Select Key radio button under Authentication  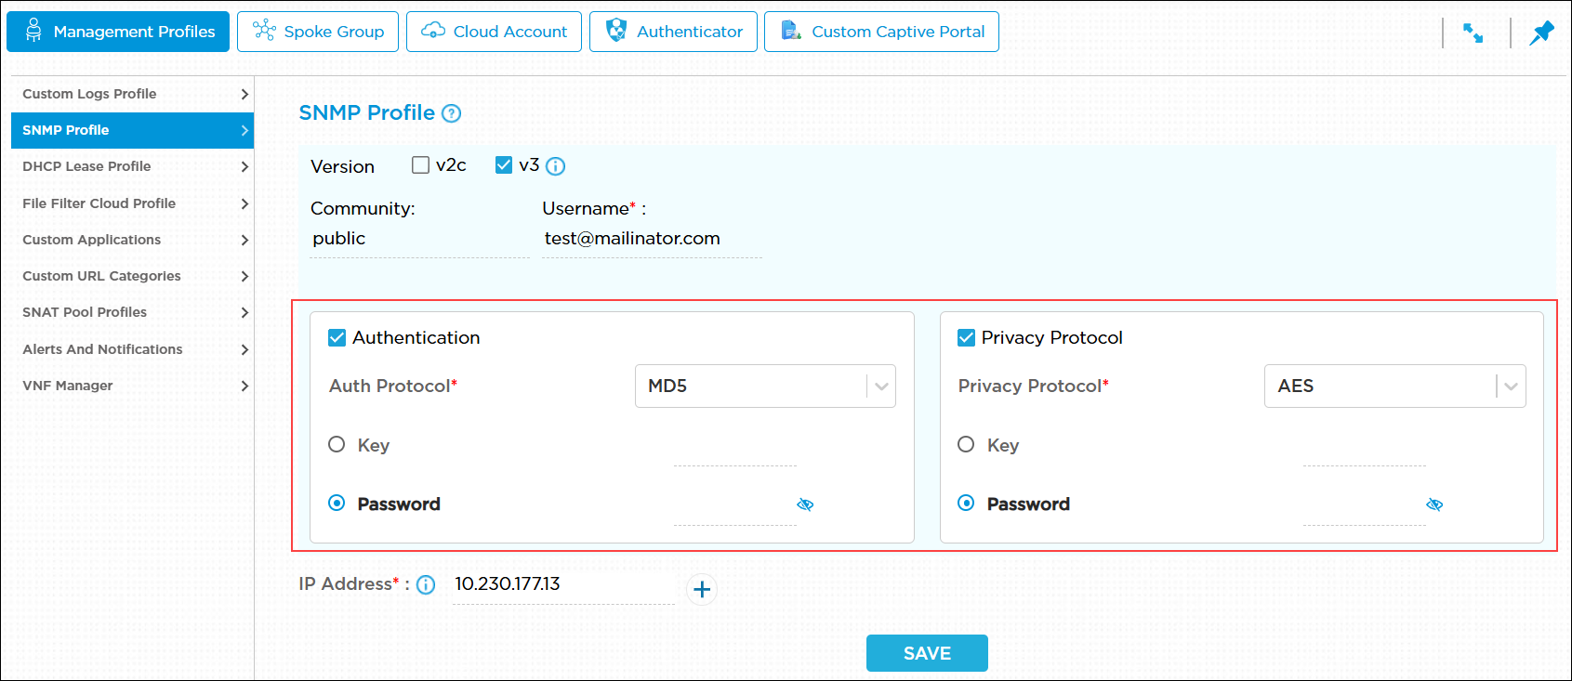(337, 445)
